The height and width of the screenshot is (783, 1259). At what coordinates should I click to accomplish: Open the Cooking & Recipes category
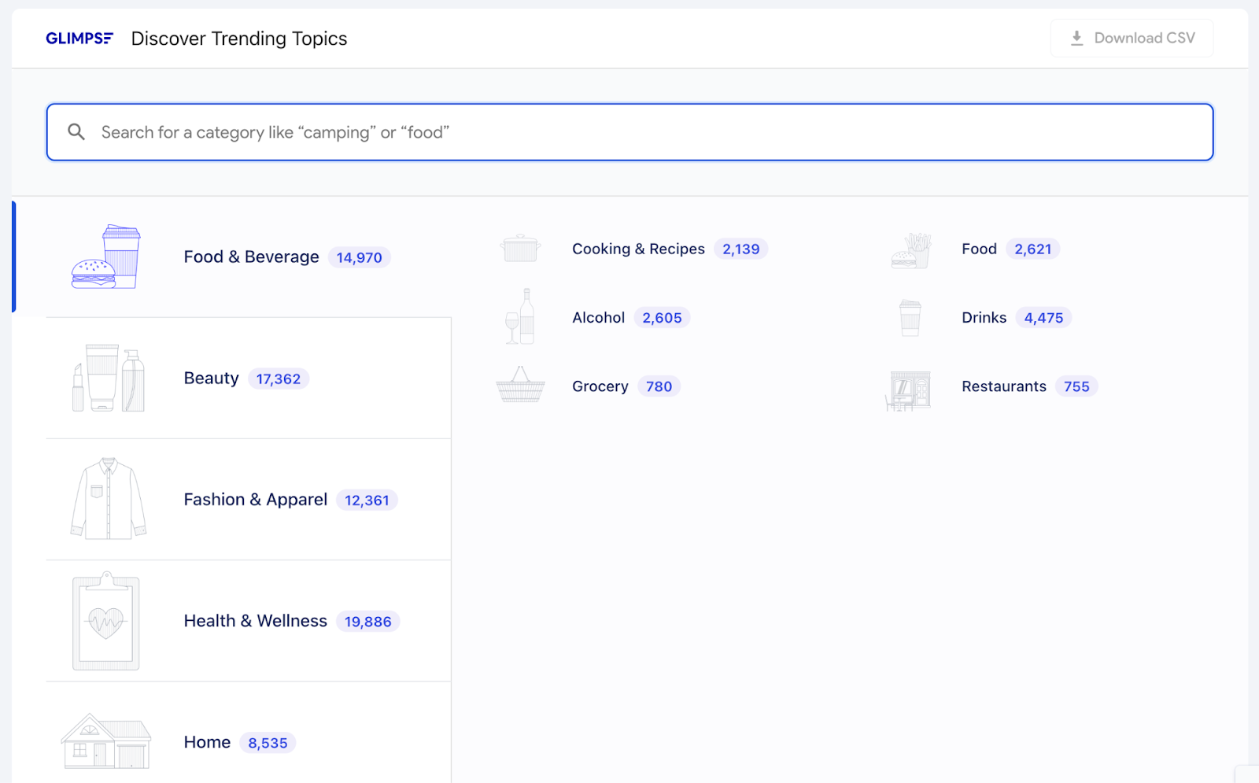tap(638, 249)
